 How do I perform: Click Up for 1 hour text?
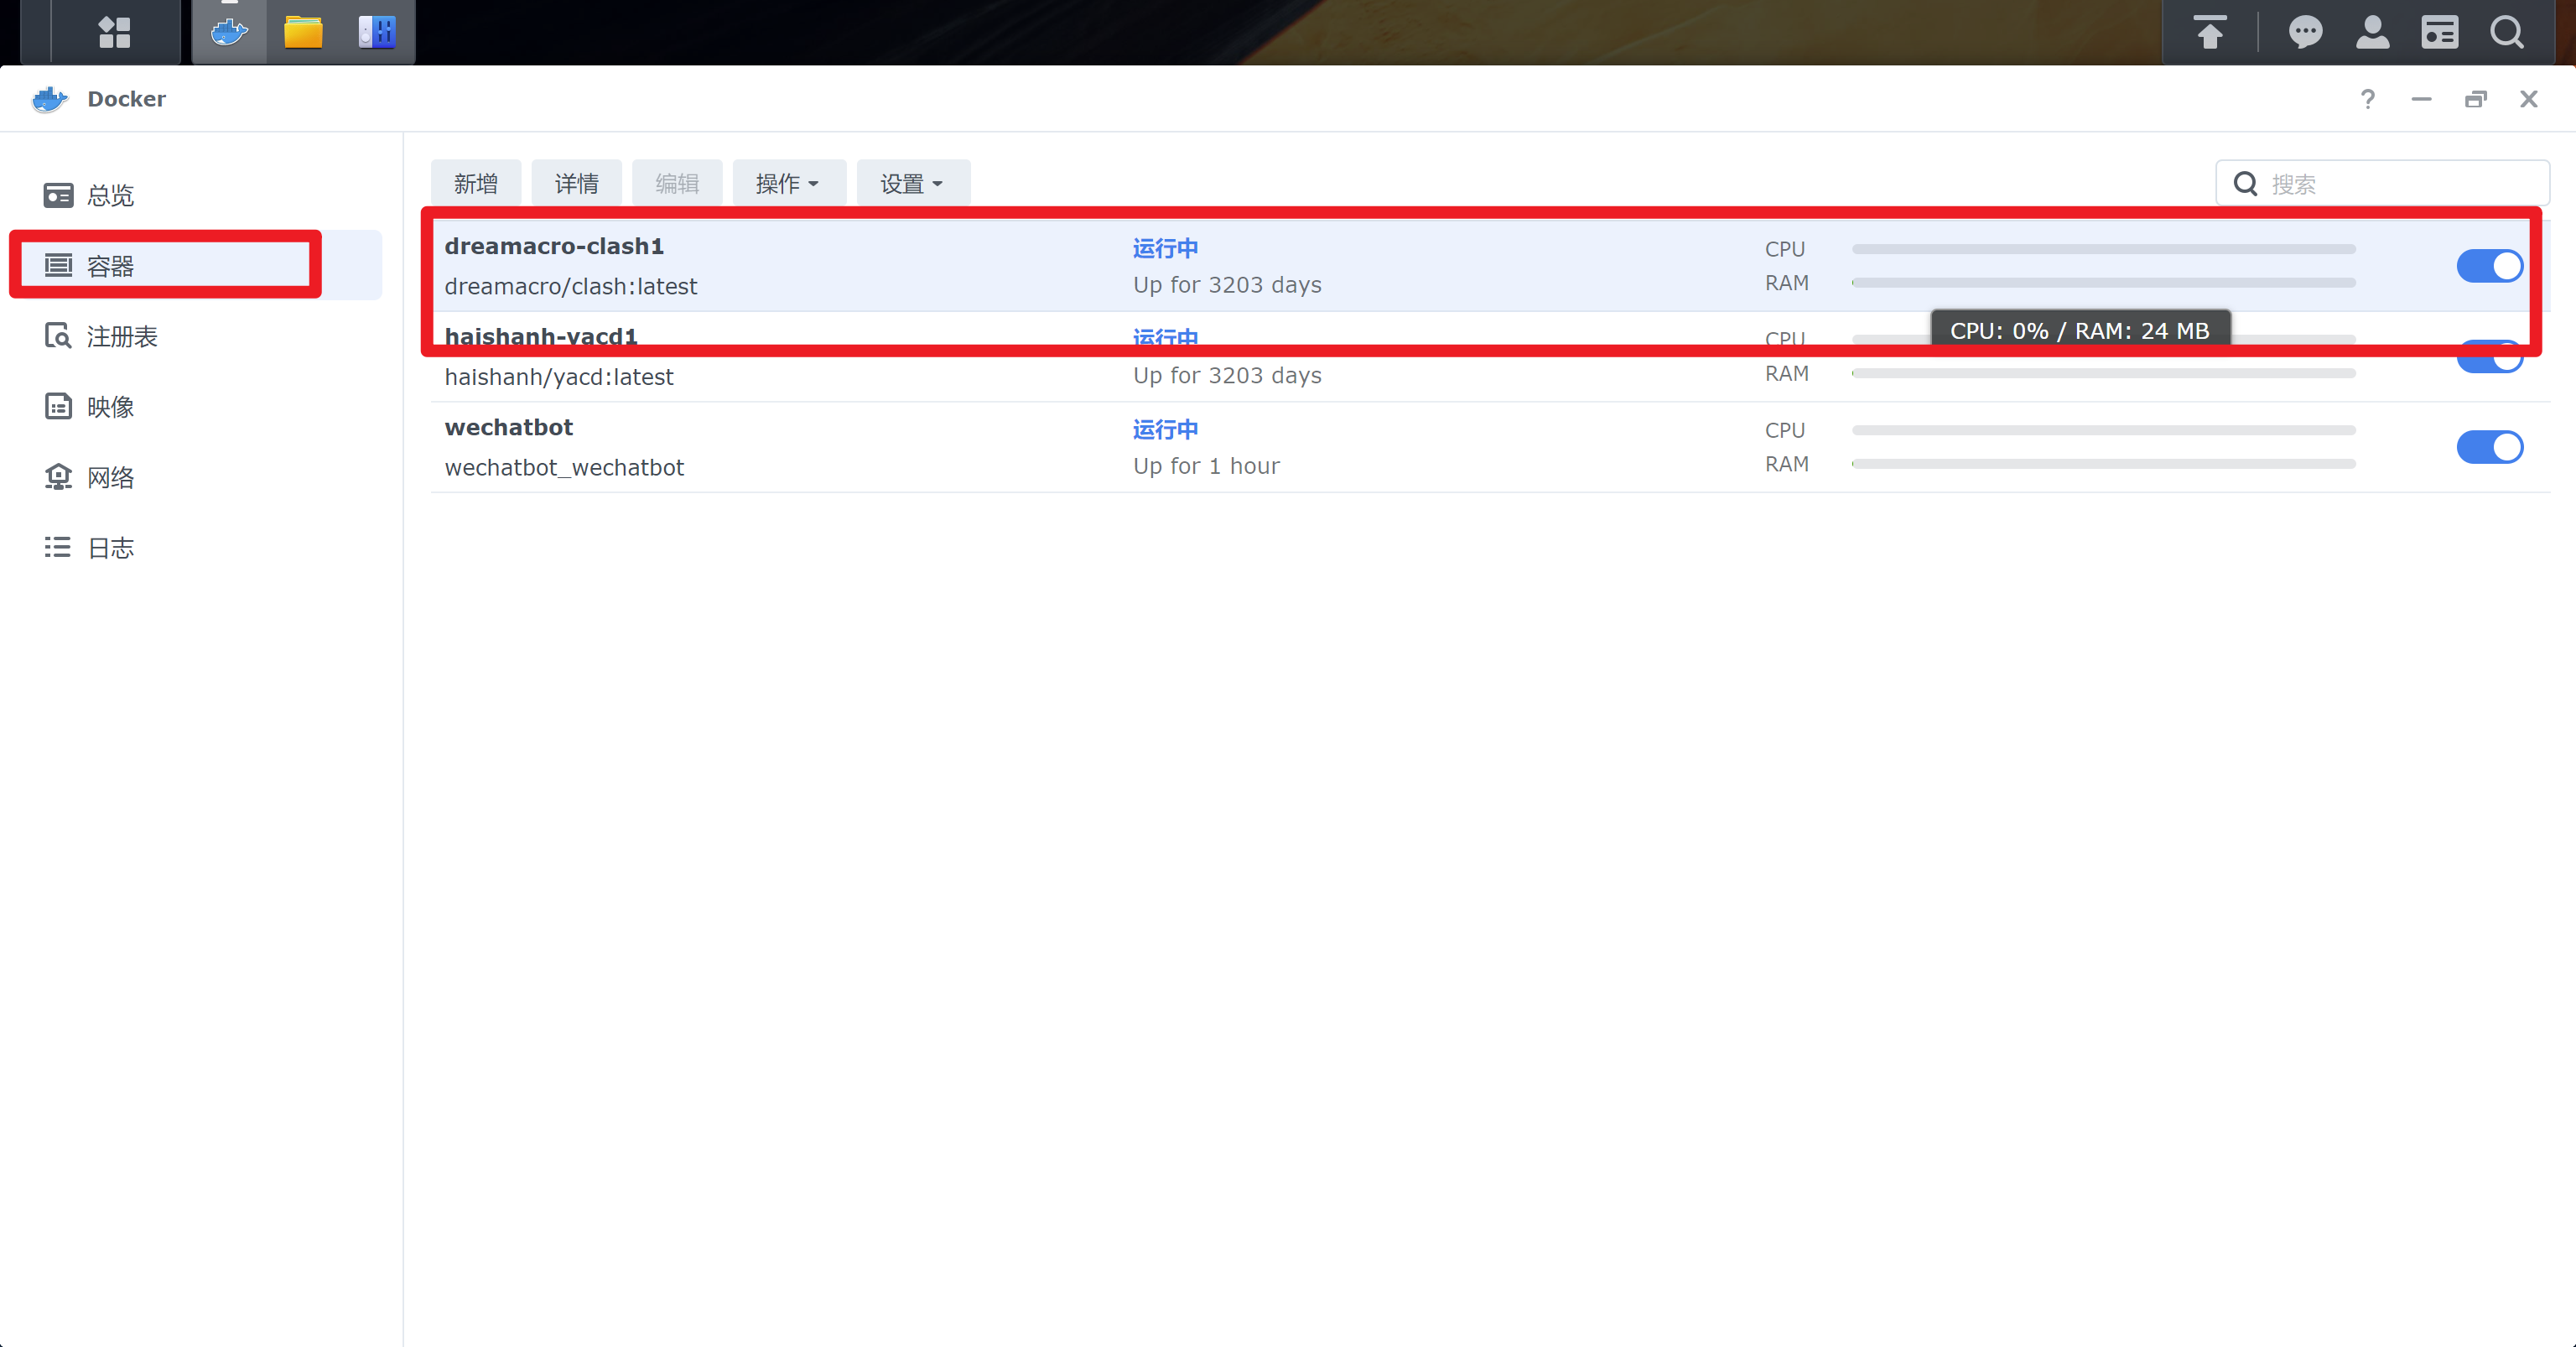click(1206, 466)
